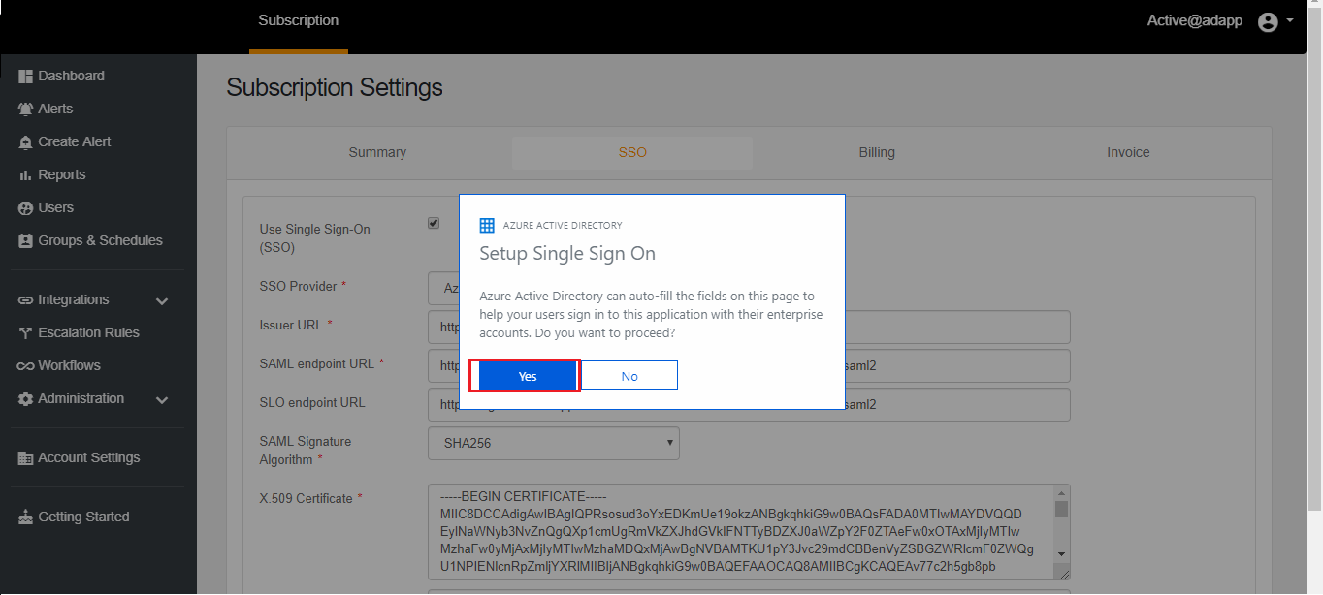Click the page vertical scrollbar
The height and width of the screenshot is (595, 1323).
pyautogui.click(x=1314, y=262)
